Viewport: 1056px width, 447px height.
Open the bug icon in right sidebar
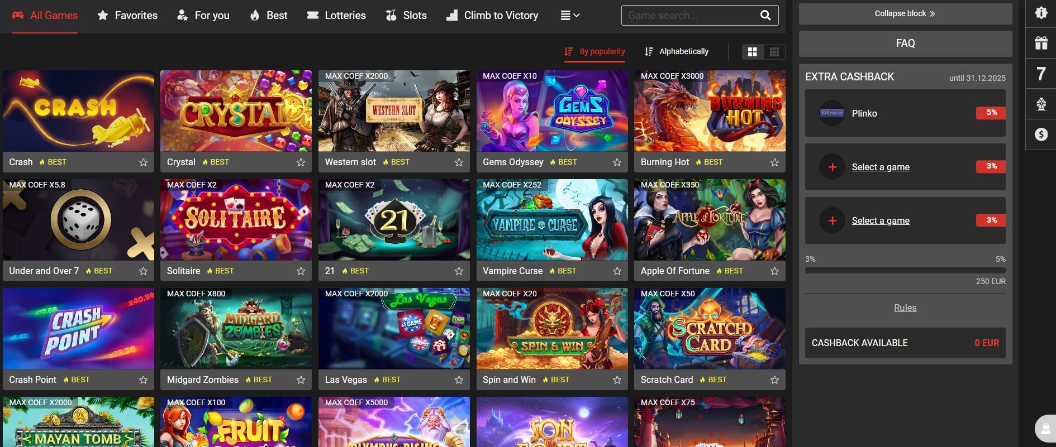tap(1041, 12)
